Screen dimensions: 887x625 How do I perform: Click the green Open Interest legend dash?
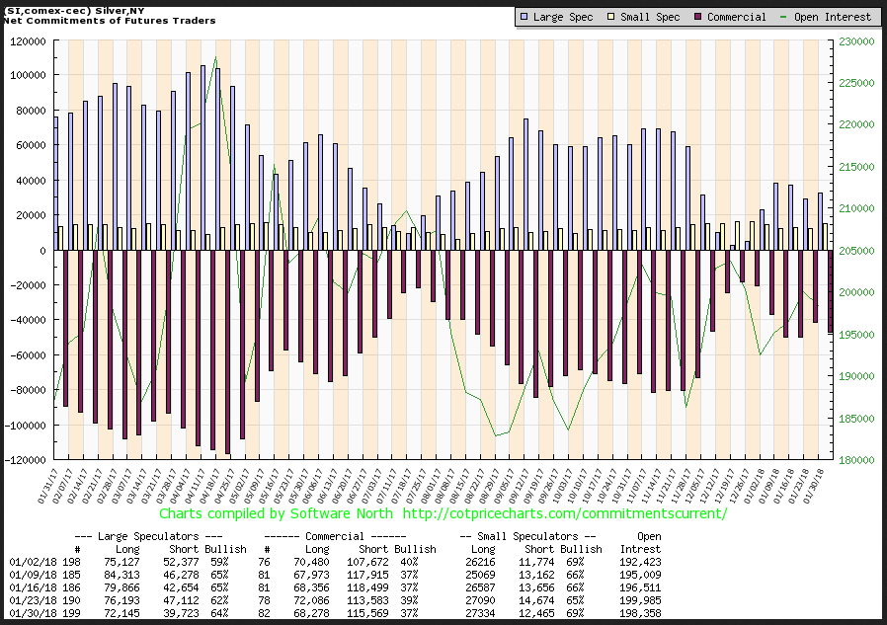tap(784, 17)
